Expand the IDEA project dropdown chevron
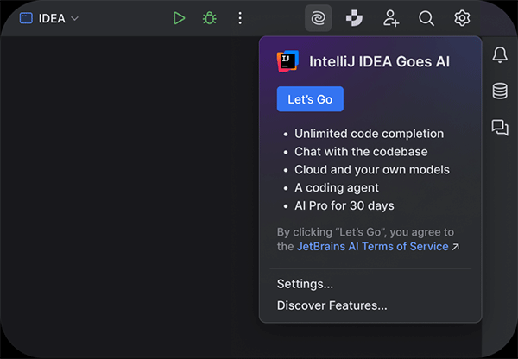518x359 pixels. pyautogui.click(x=74, y=19)
